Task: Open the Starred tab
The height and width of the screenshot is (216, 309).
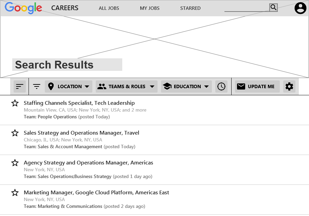Action: 190,8
